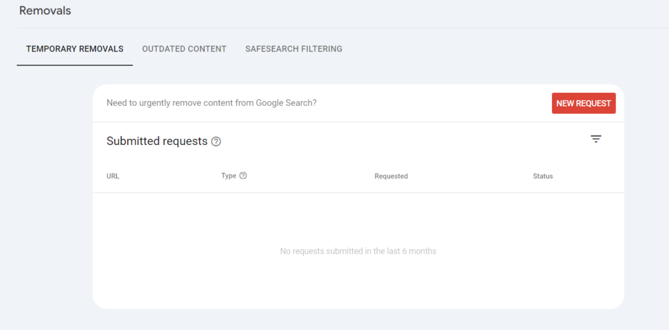Open the filter icon for submitted requests

point(596,139)
